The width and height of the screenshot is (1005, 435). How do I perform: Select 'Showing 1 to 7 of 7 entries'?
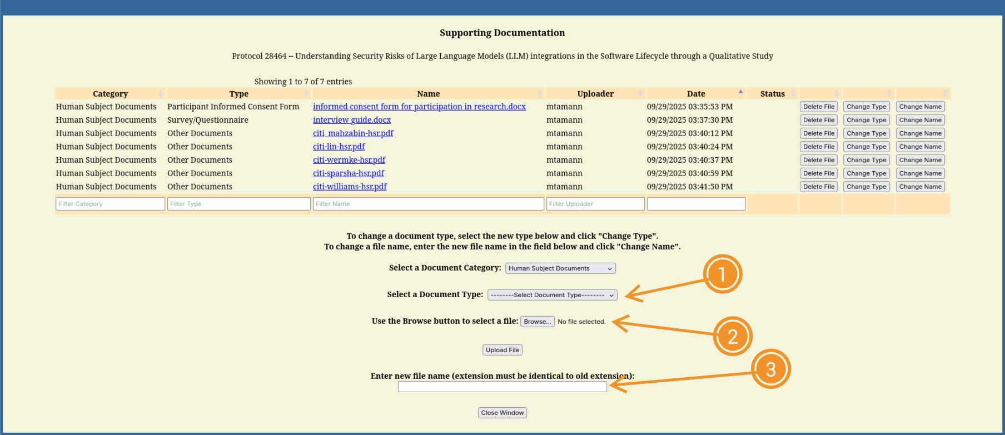tap(303, 82)
